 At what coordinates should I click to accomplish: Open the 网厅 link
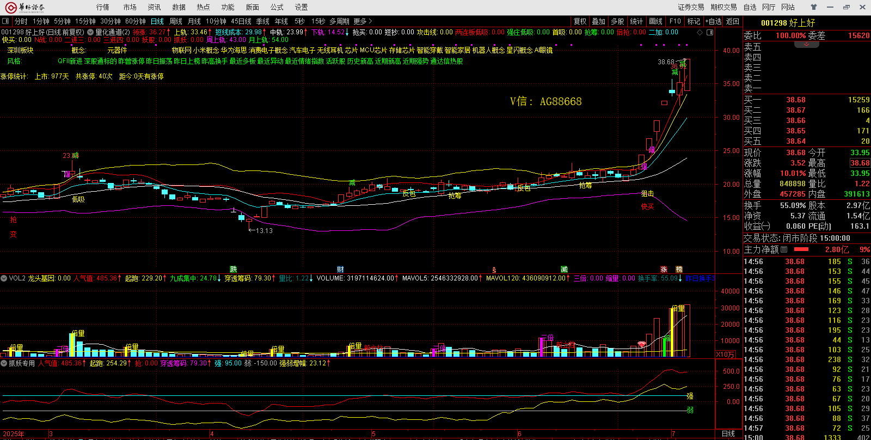coord(769,7)
